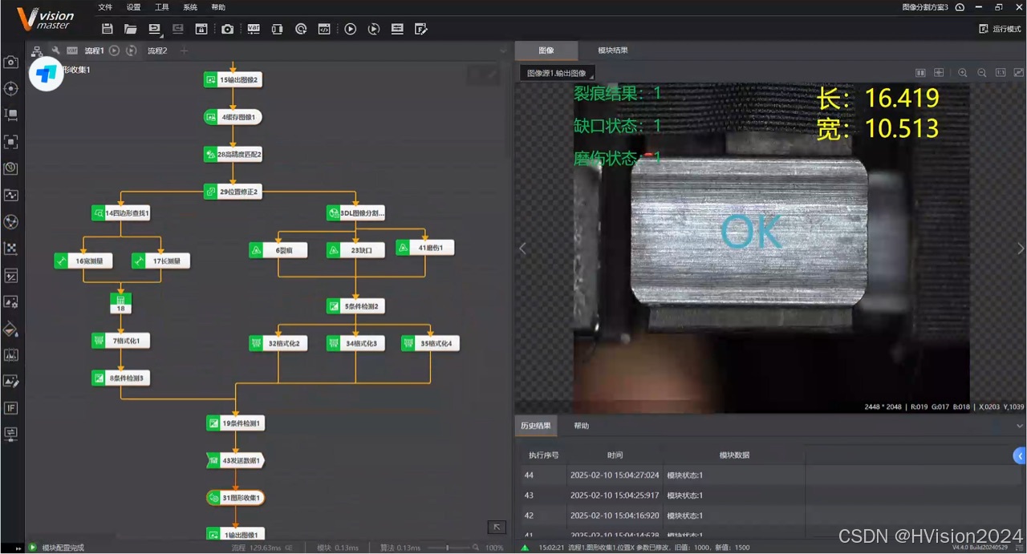The width and height of the screenshot is (1027, 554).
Task: Open the camera management toolbar icon
Action: [228, 29]
